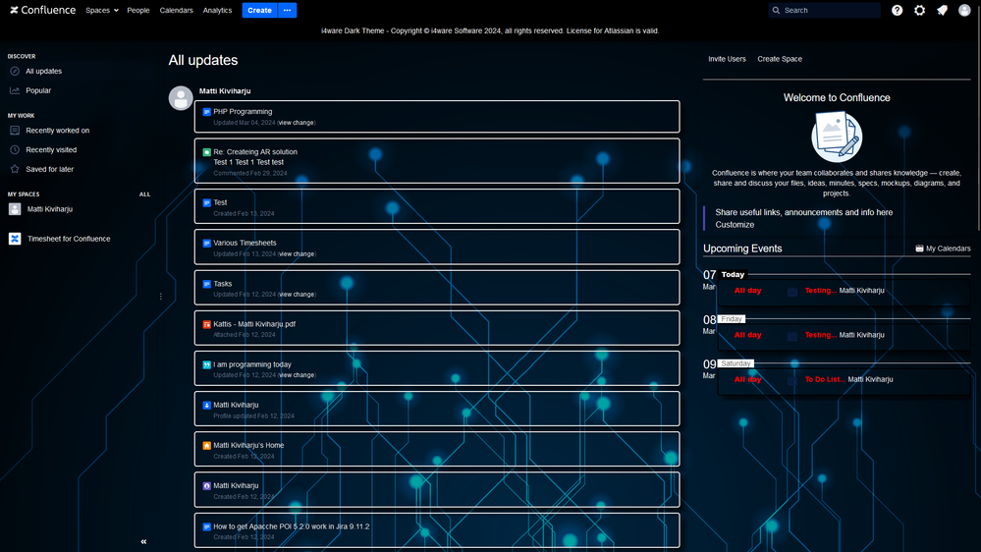The height and width of the screenshot is (552, 981).
Task: Click Customize in welcome panel
Action: coord(735,225)
